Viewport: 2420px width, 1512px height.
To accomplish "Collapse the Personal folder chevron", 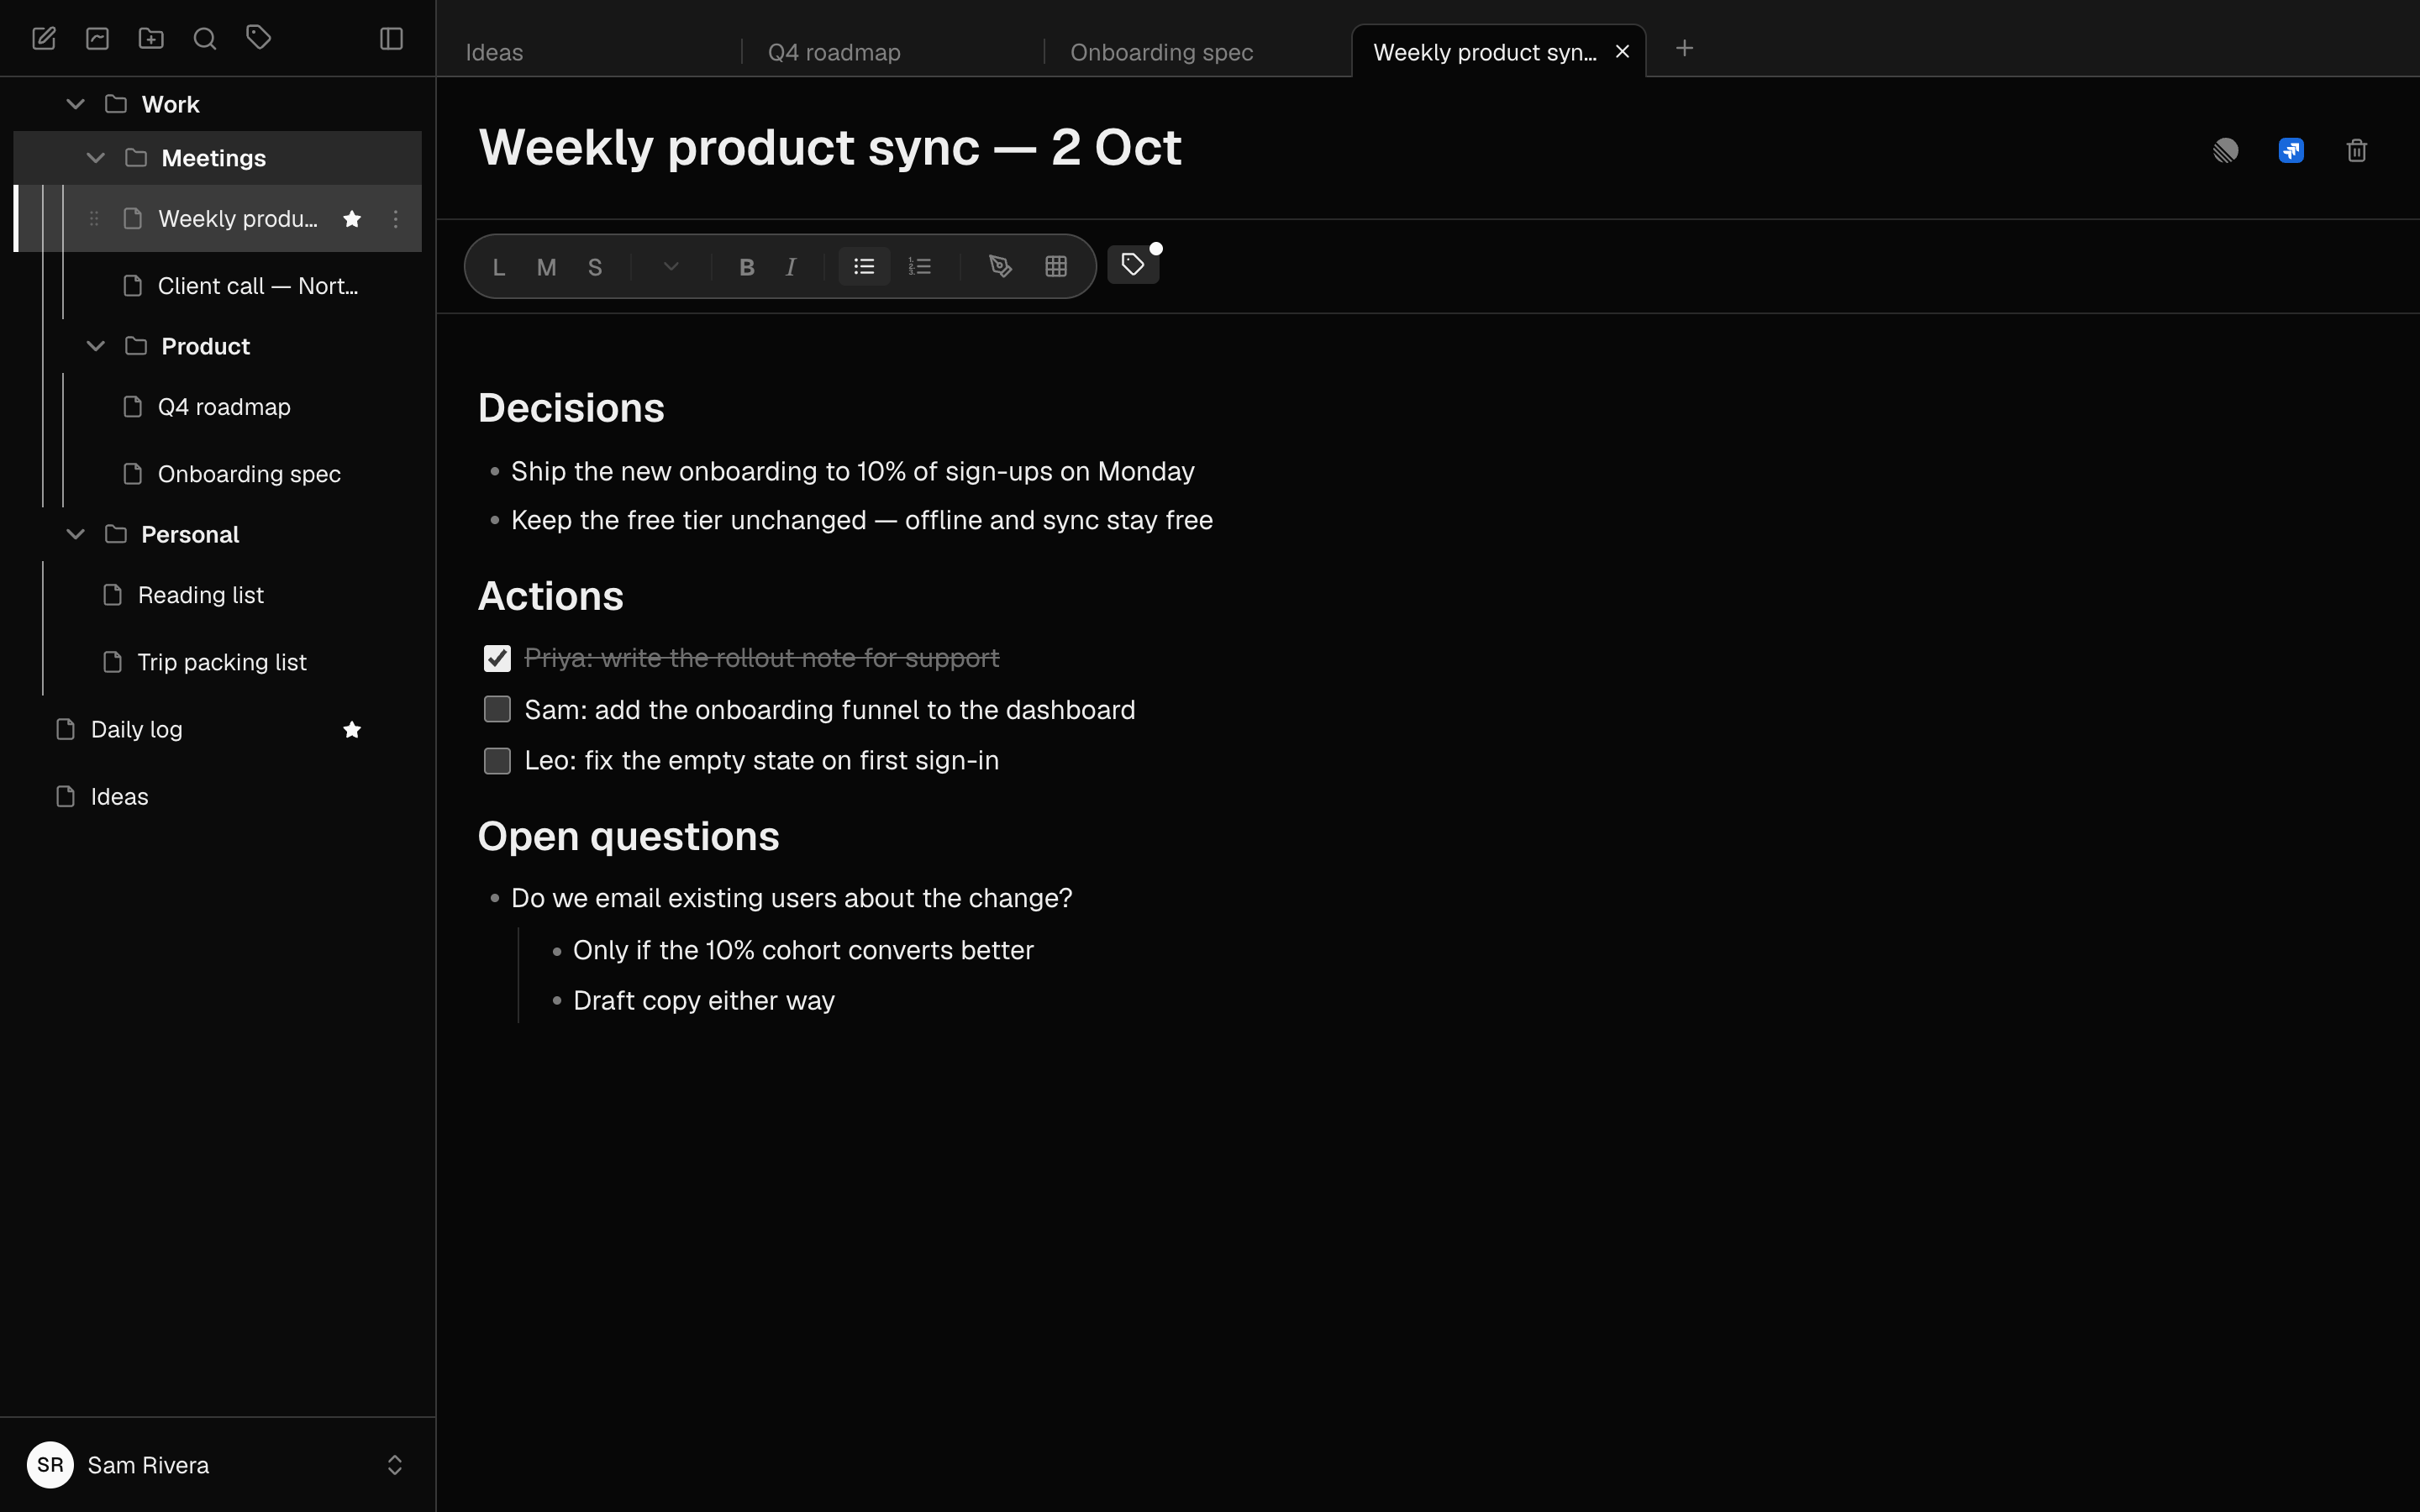I will click(x=75, y=534).
